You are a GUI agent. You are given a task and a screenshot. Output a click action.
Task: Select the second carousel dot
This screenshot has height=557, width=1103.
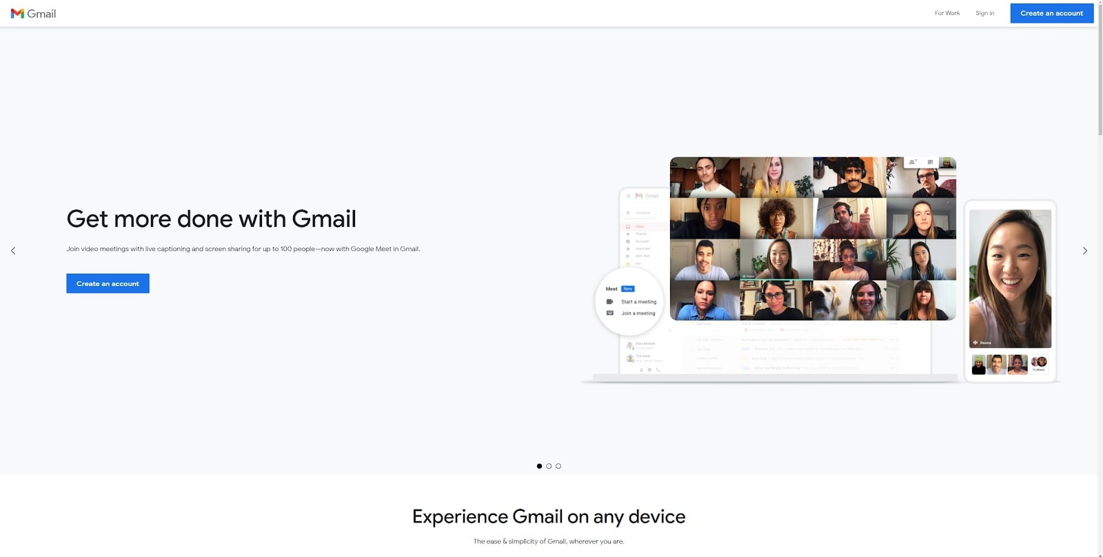click(549, 466)
